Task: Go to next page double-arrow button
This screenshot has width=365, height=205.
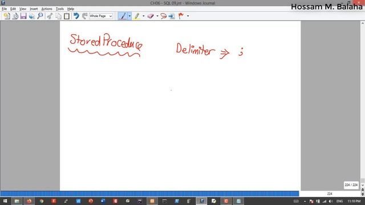Action: (x=363, y=194)
